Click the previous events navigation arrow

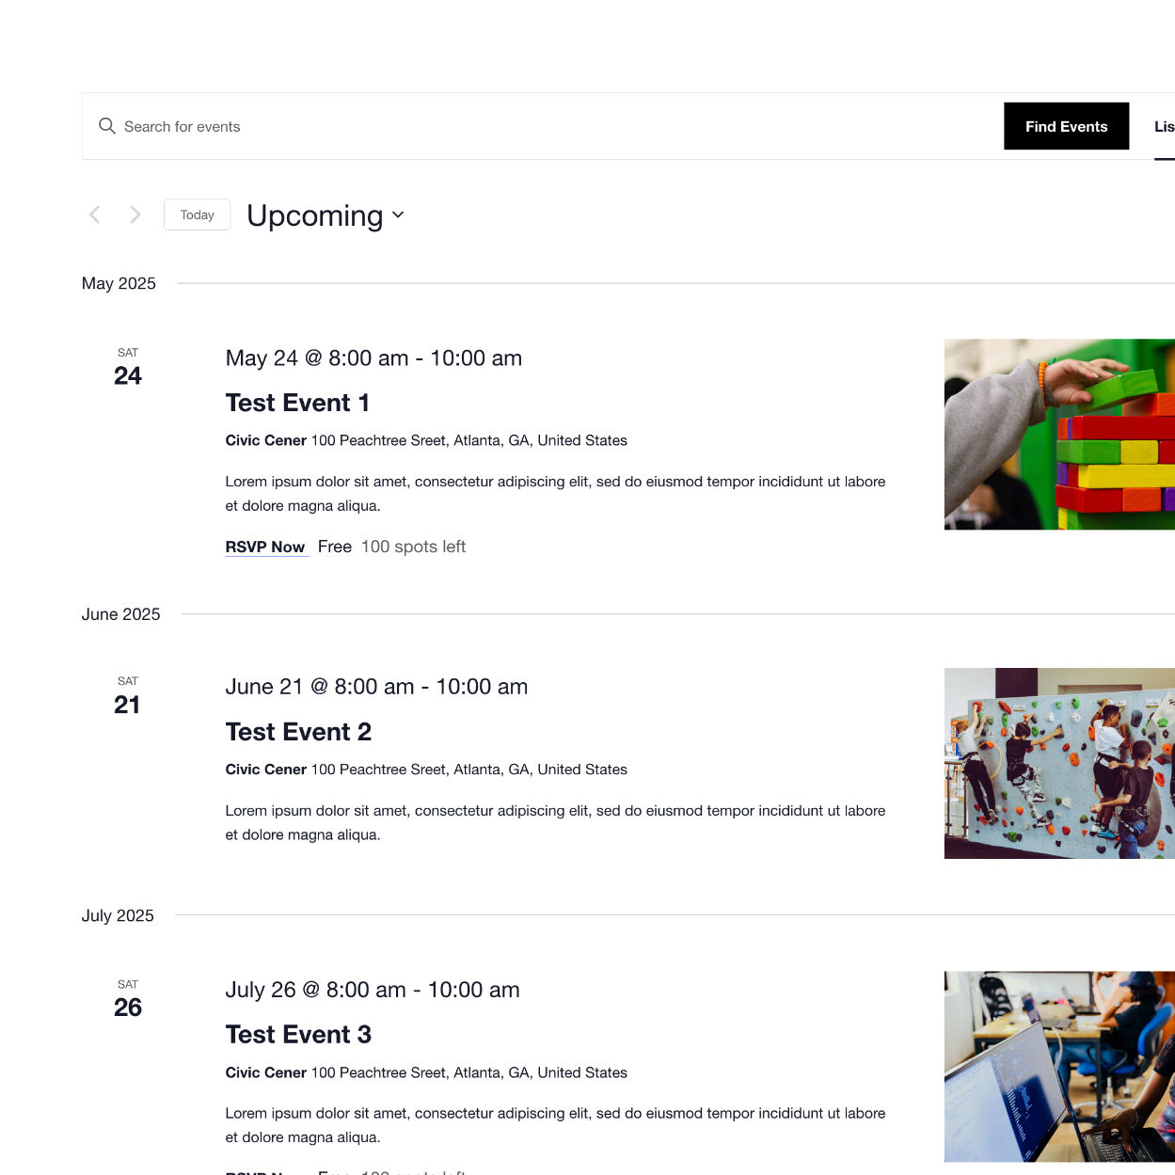click(94, 214)
